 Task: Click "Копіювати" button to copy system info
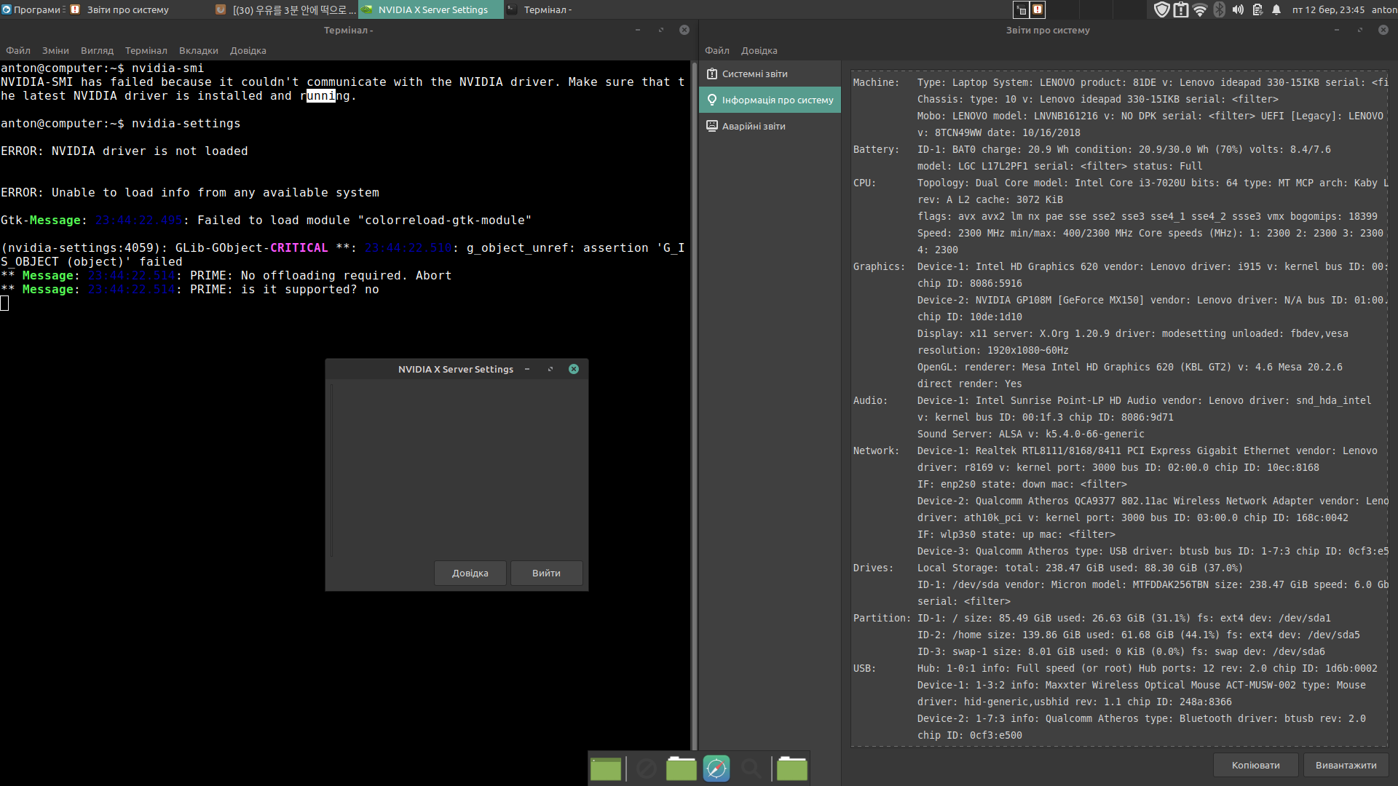click(x=1255, y=765)
